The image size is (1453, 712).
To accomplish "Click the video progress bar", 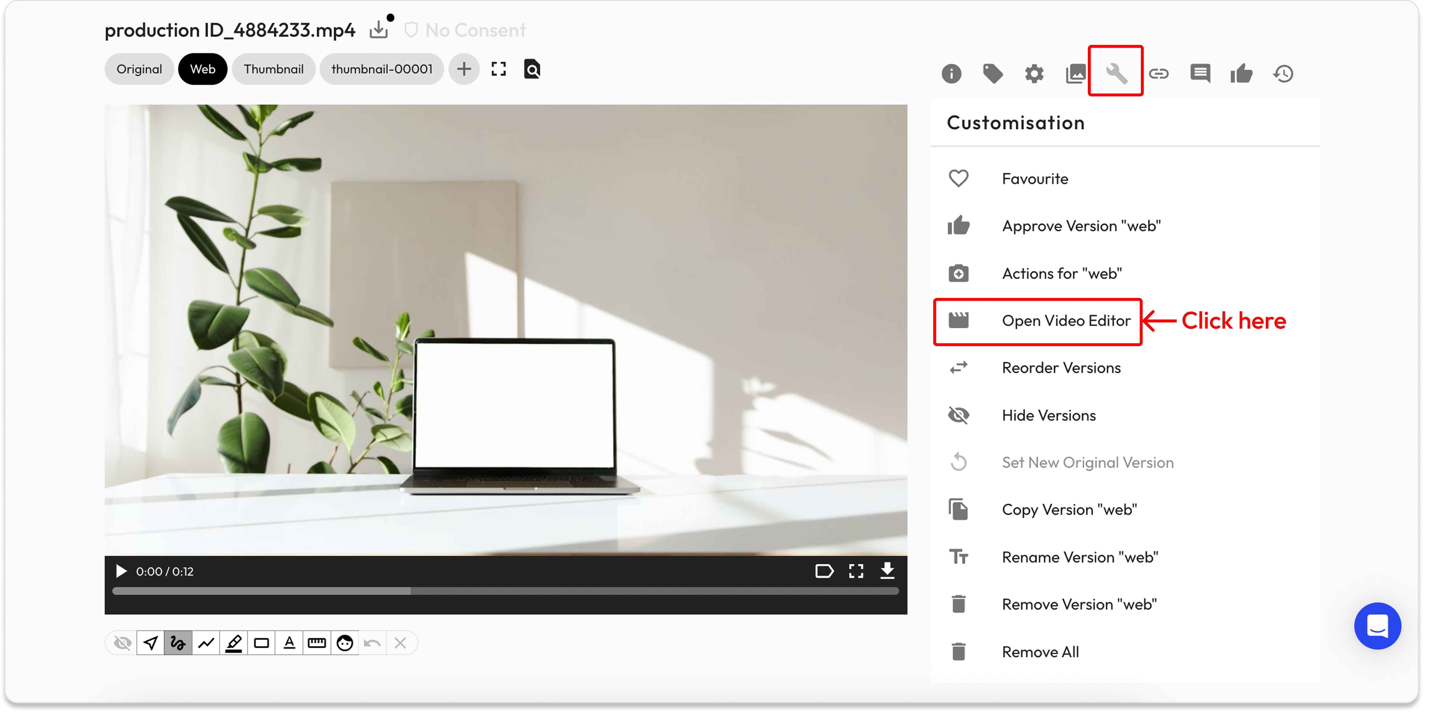I will [505, 591].
